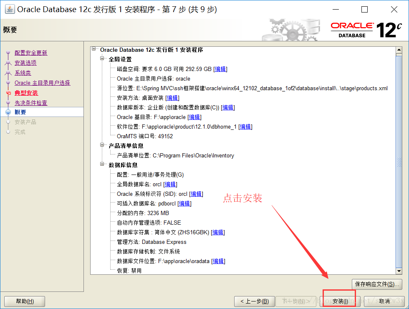Minimize the installer window
Viewport: 409px width, 309px height.
coord(336,10)
